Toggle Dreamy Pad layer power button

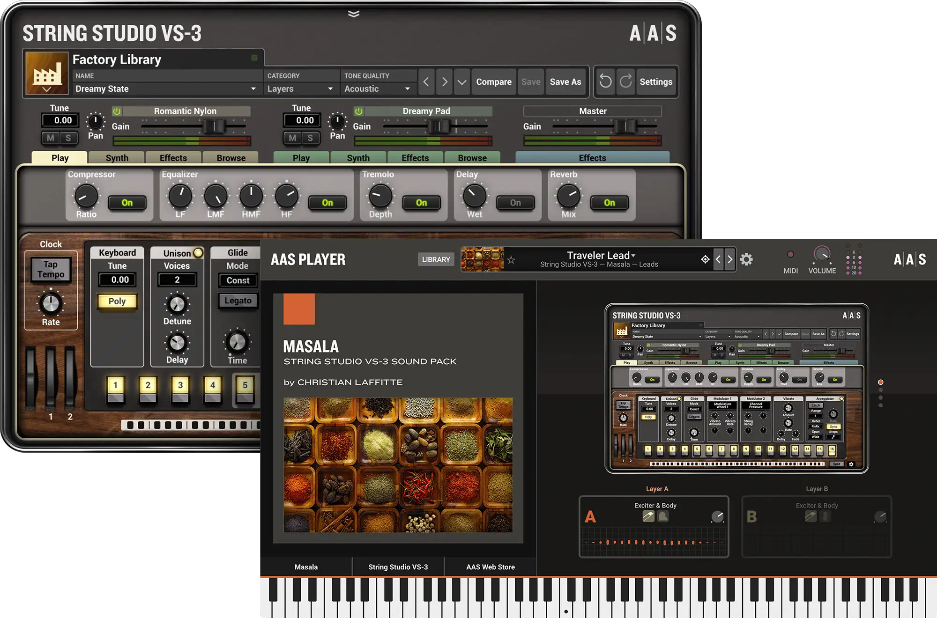(x=358, y=111)
